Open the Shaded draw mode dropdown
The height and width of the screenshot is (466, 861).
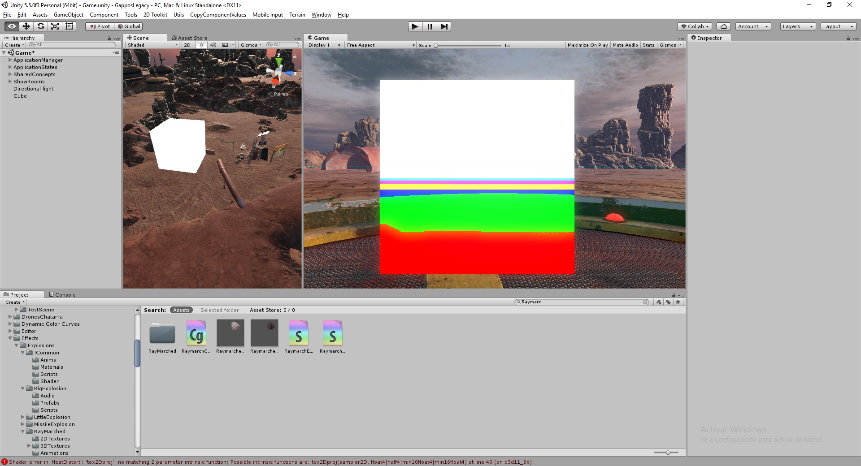(x=152, y=45)
